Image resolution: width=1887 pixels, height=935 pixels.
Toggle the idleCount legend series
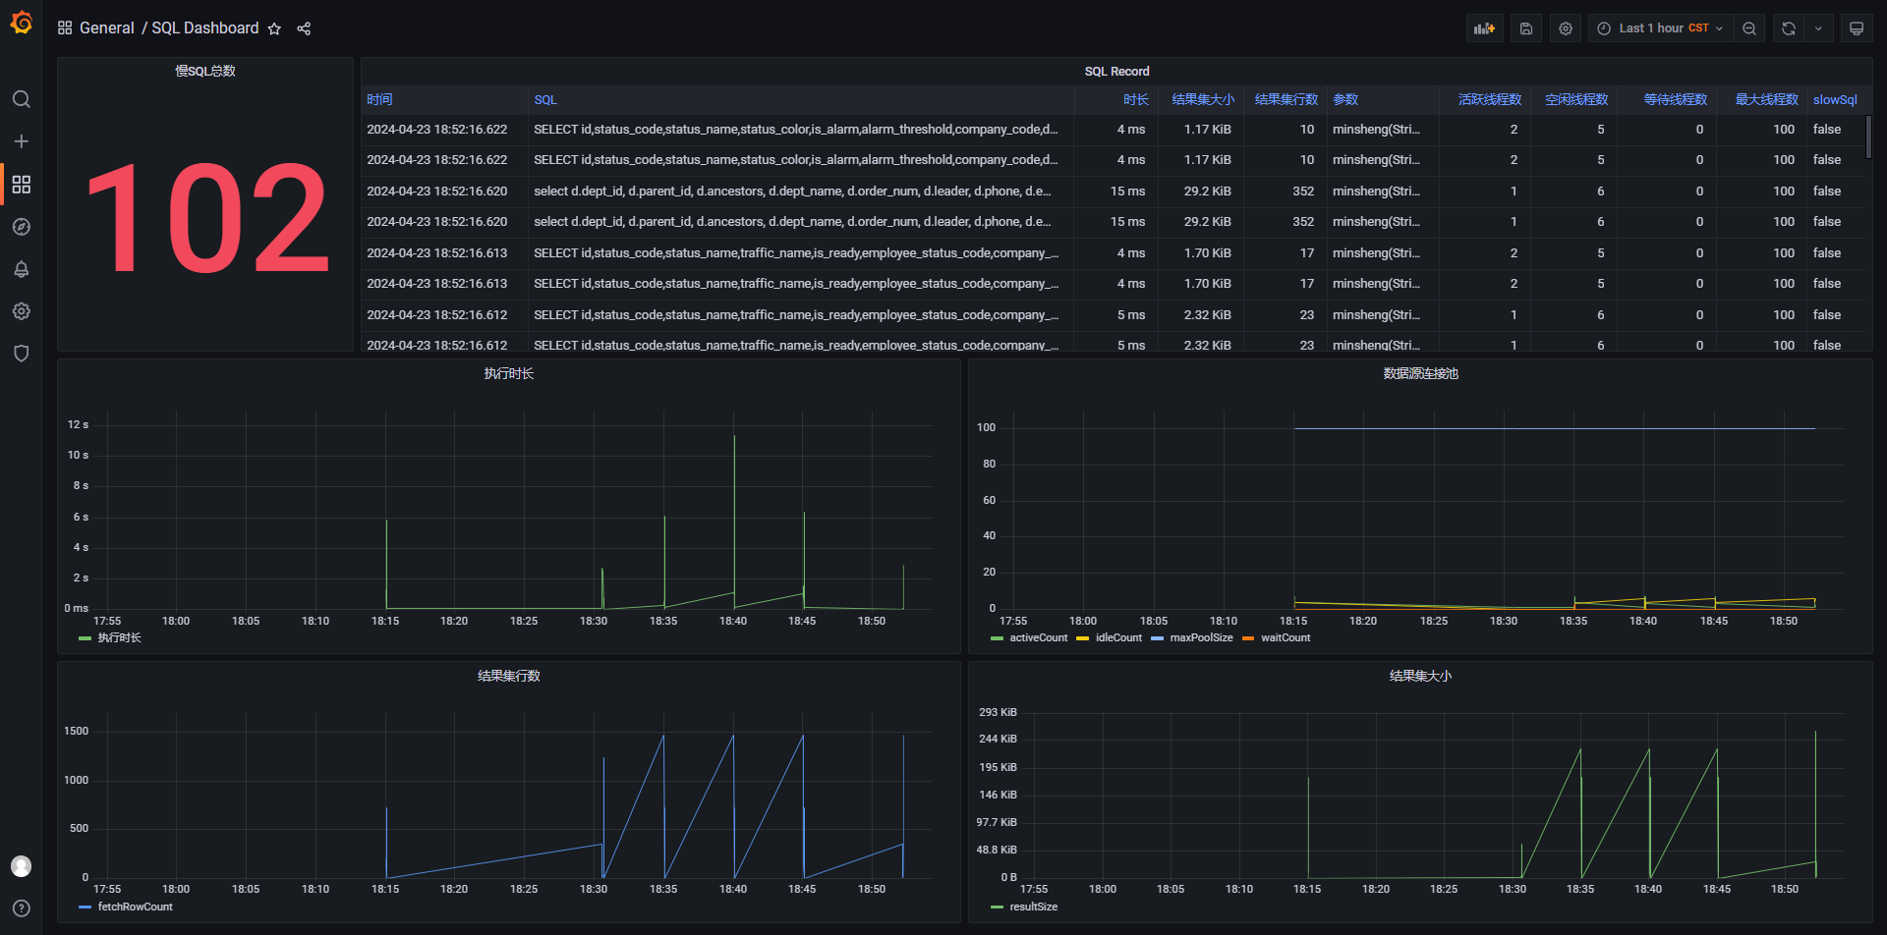pos(1118,637)
